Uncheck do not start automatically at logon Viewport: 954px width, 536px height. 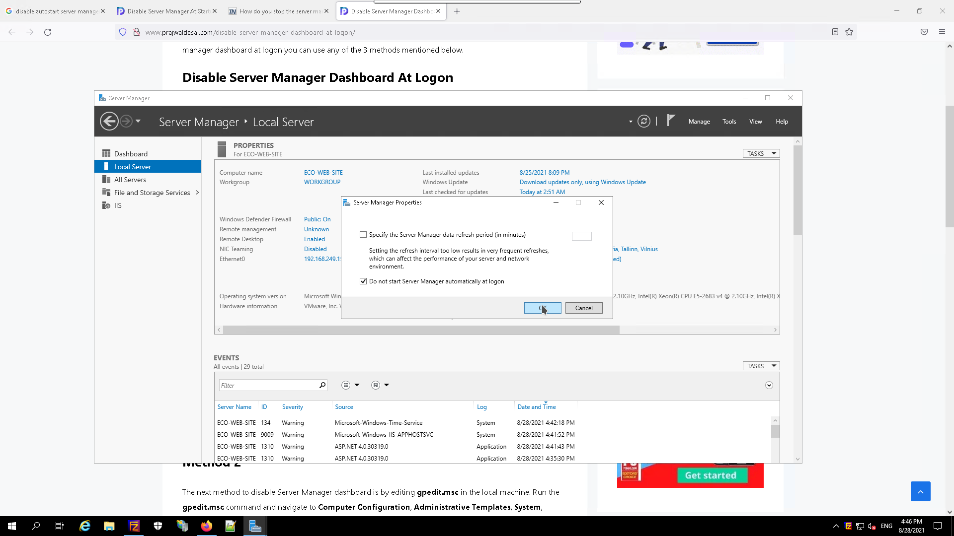pyautogui.click(x=363, y=281)
